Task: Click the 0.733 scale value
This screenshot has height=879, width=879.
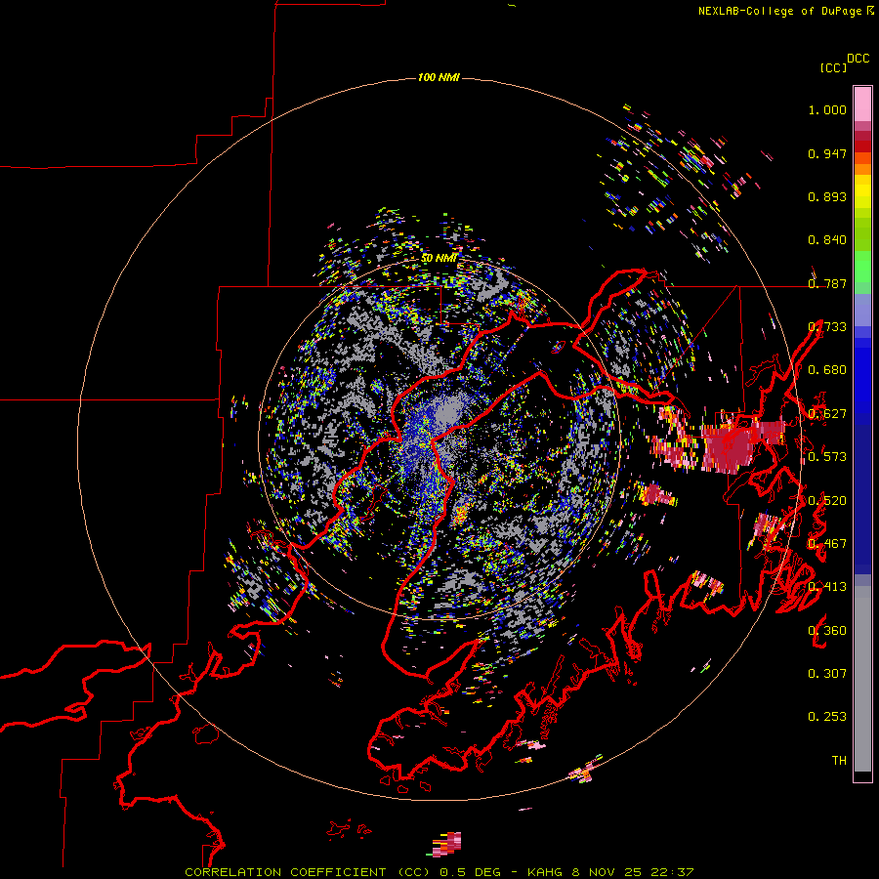Action: pos(827,327)
